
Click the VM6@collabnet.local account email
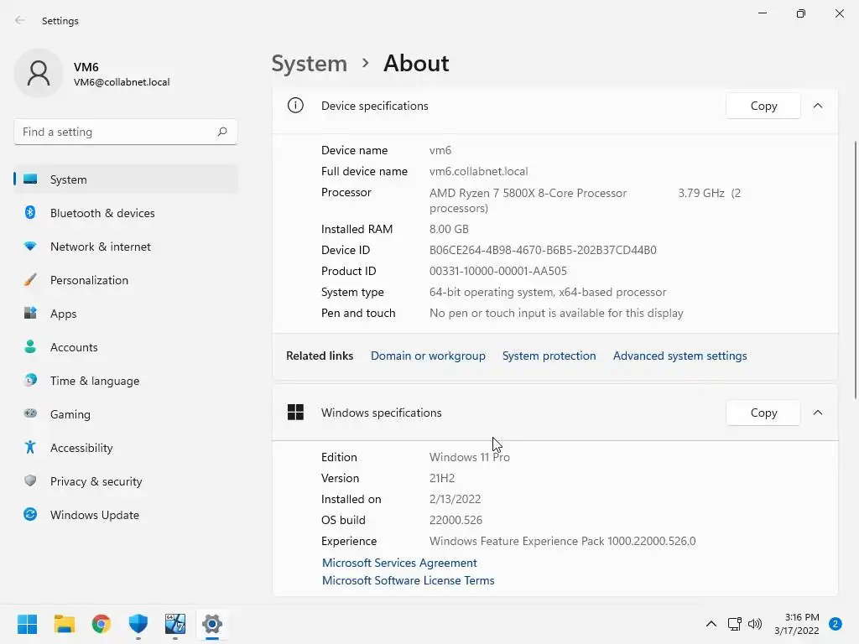122,82
